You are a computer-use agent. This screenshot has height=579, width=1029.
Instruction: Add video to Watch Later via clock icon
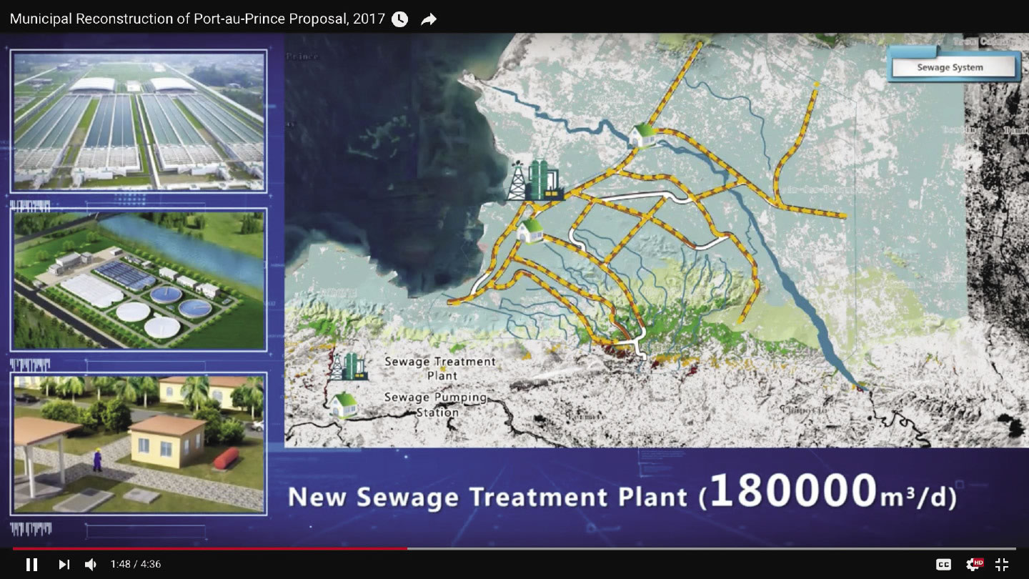(x=399, y=19)
